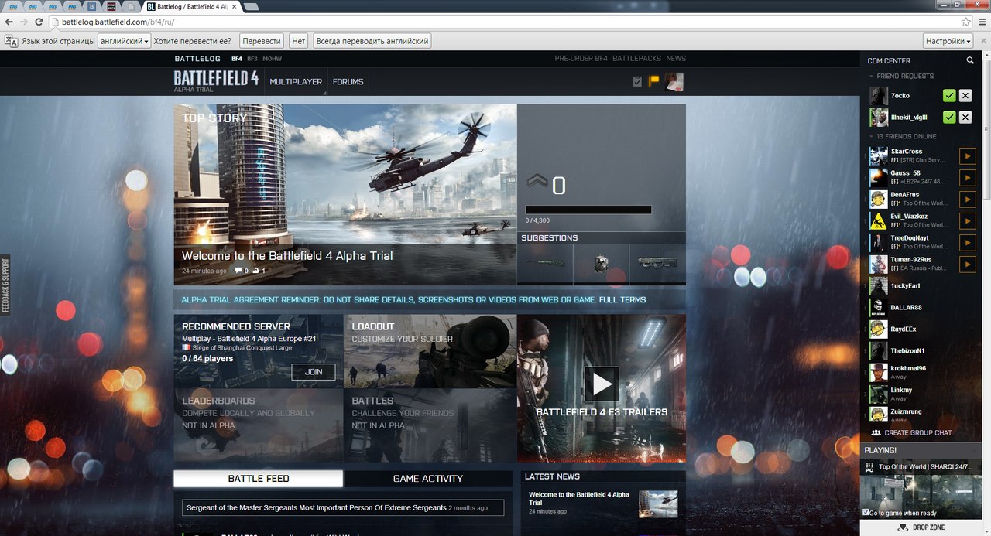Viewport: 991px width, 536px height.
Task: Click the status update text field in Battle Feed
Action: pos(343,508)
